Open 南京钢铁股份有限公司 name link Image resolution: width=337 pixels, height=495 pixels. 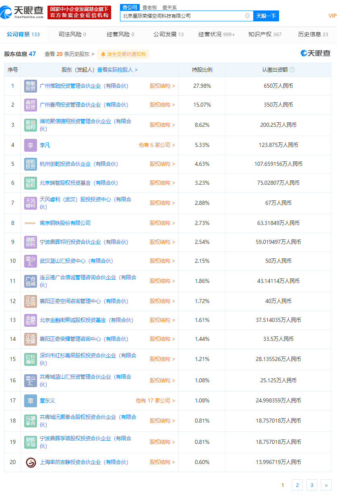pos(65,223)
